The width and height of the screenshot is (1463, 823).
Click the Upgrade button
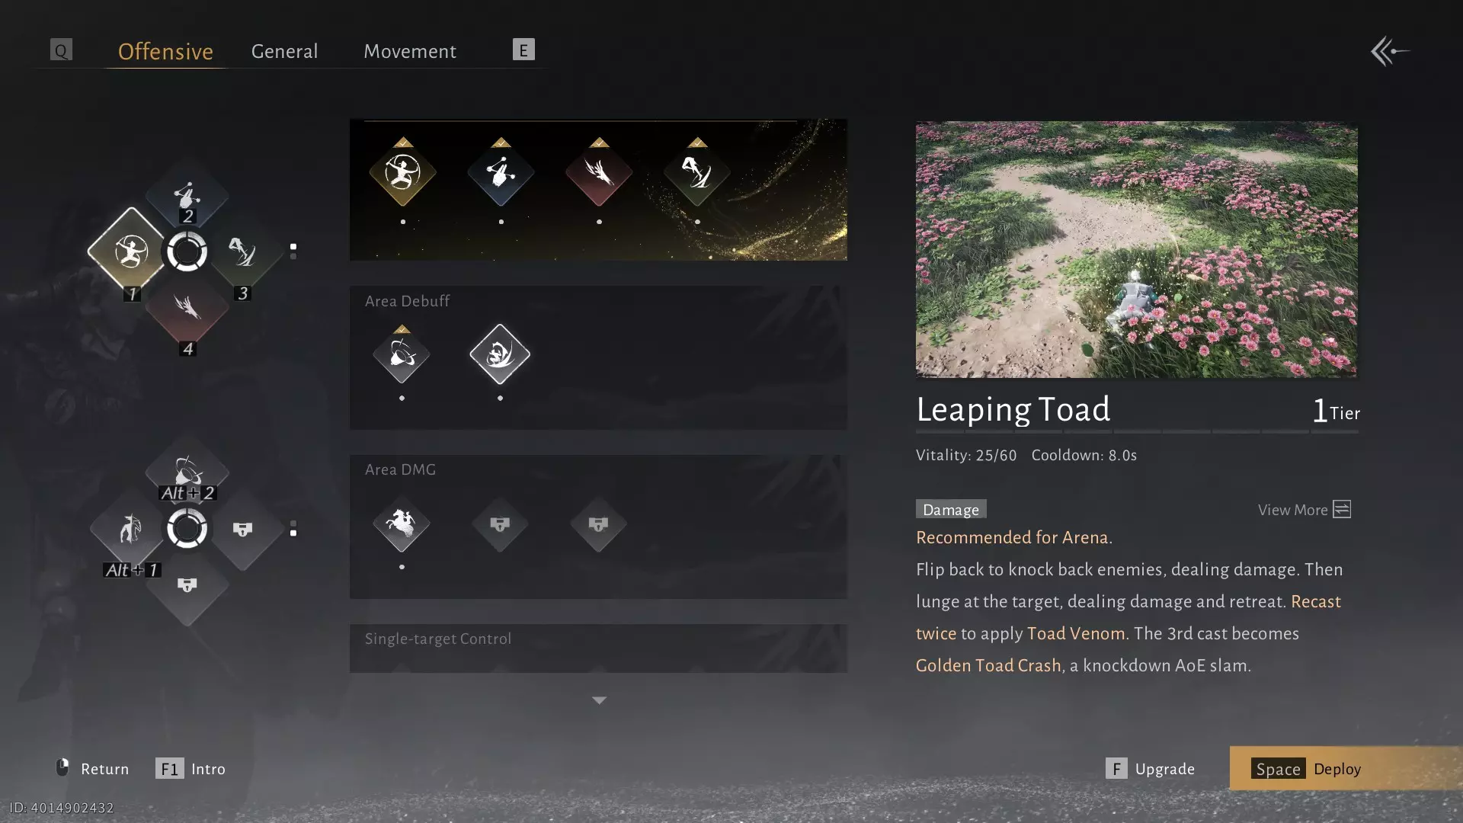point(1151,768)
